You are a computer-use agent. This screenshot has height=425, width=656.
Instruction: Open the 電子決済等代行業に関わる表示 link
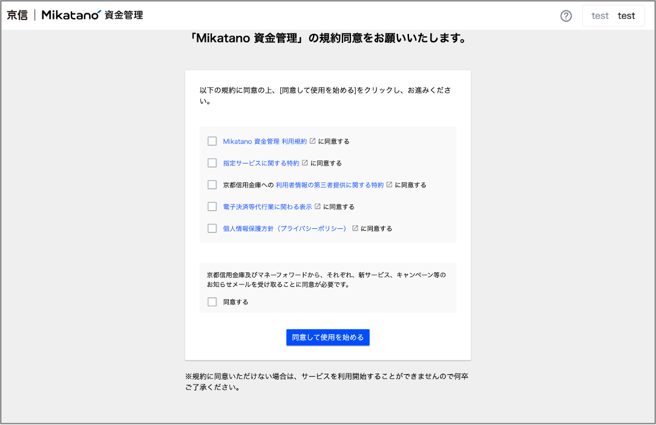coord(267,207)
